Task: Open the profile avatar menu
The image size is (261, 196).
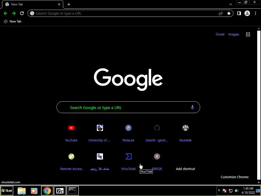Action: 247,13
